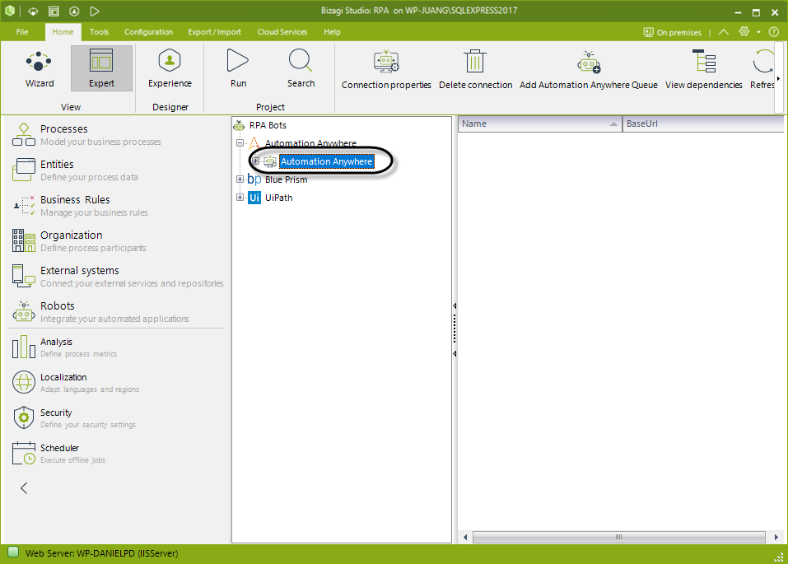Screen dimensions: 788x564
Task: Open the Security module
Action: click(x=73, y=418)
